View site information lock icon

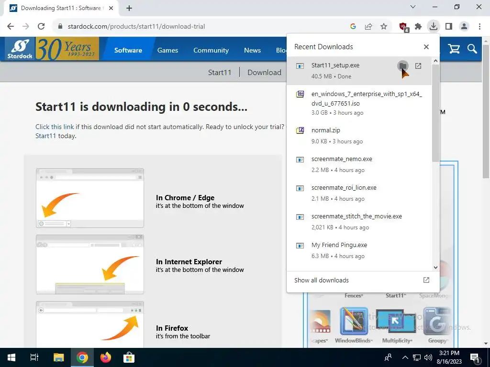point(60,26)
